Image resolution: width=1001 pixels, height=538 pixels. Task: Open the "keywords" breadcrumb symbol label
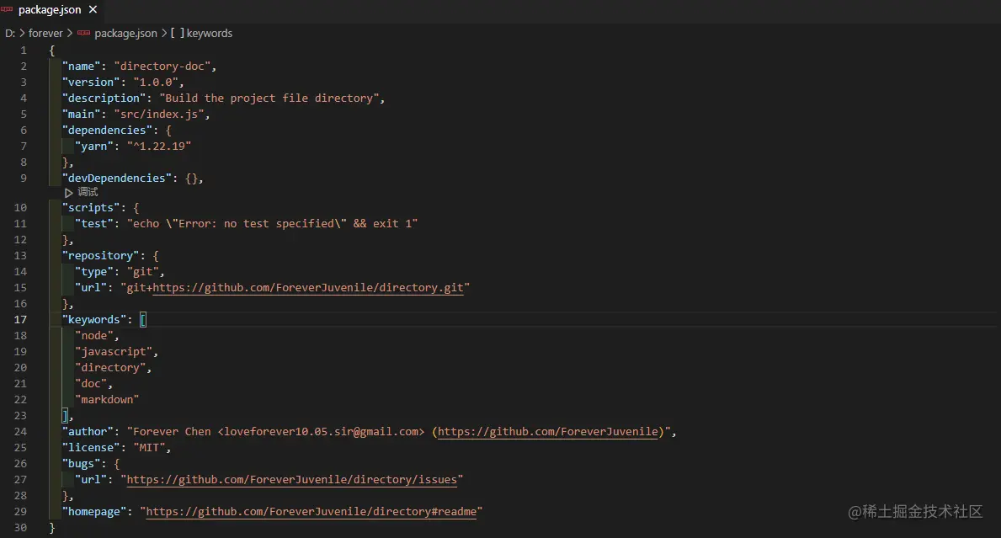pos(209,34)
